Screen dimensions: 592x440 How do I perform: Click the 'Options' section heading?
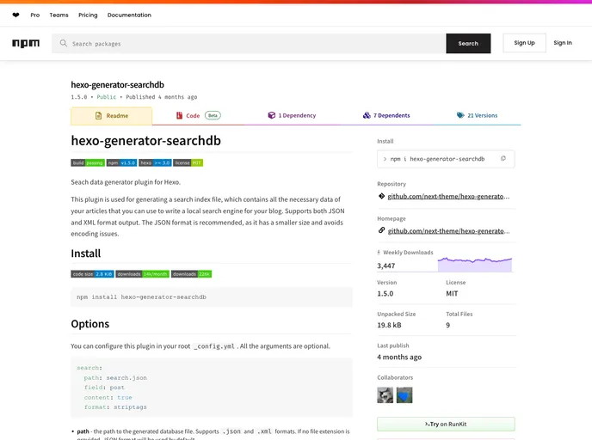[89, 324]
